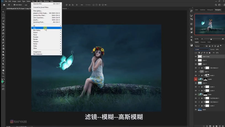Select the Dodge tool
This screenshot has width=225, height=127.
3,55
